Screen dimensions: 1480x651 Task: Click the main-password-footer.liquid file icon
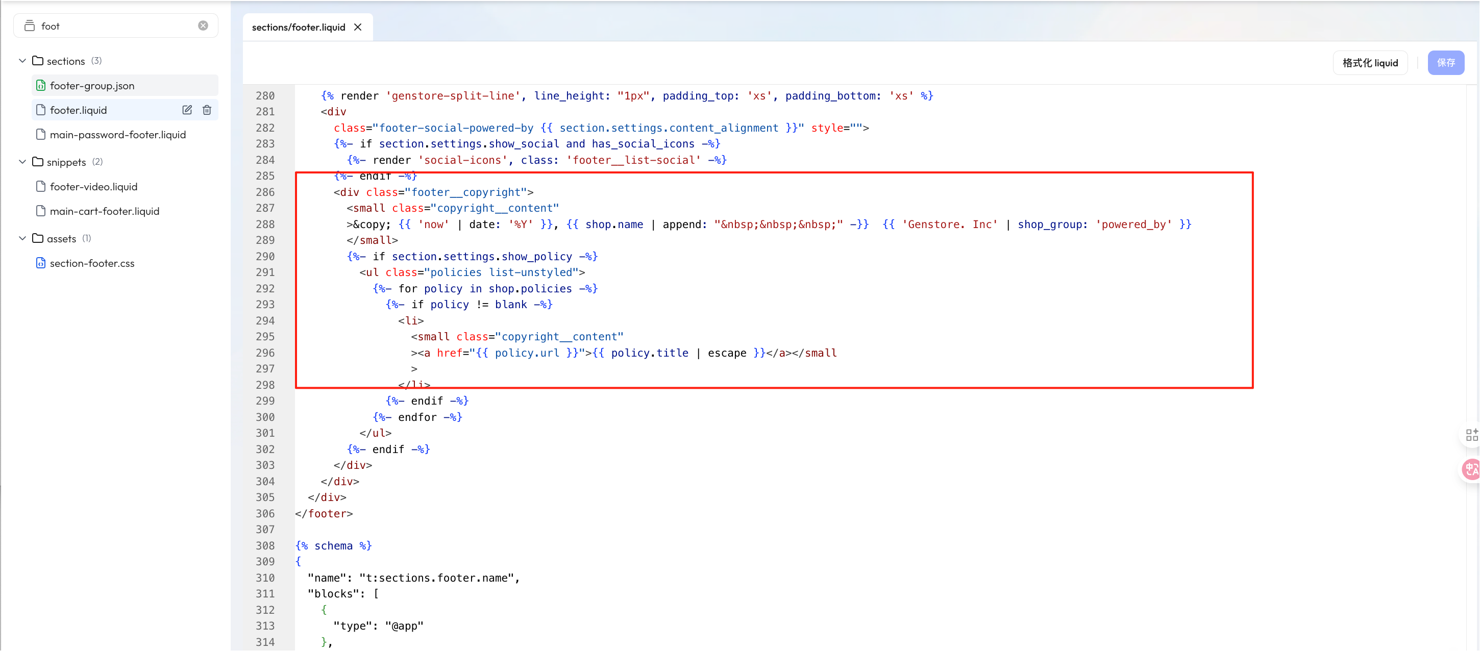pyautogui.click(x=40, y=135)
